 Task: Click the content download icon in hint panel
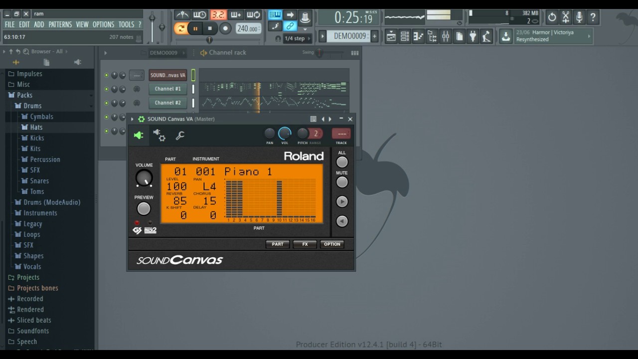coord(506,36)
